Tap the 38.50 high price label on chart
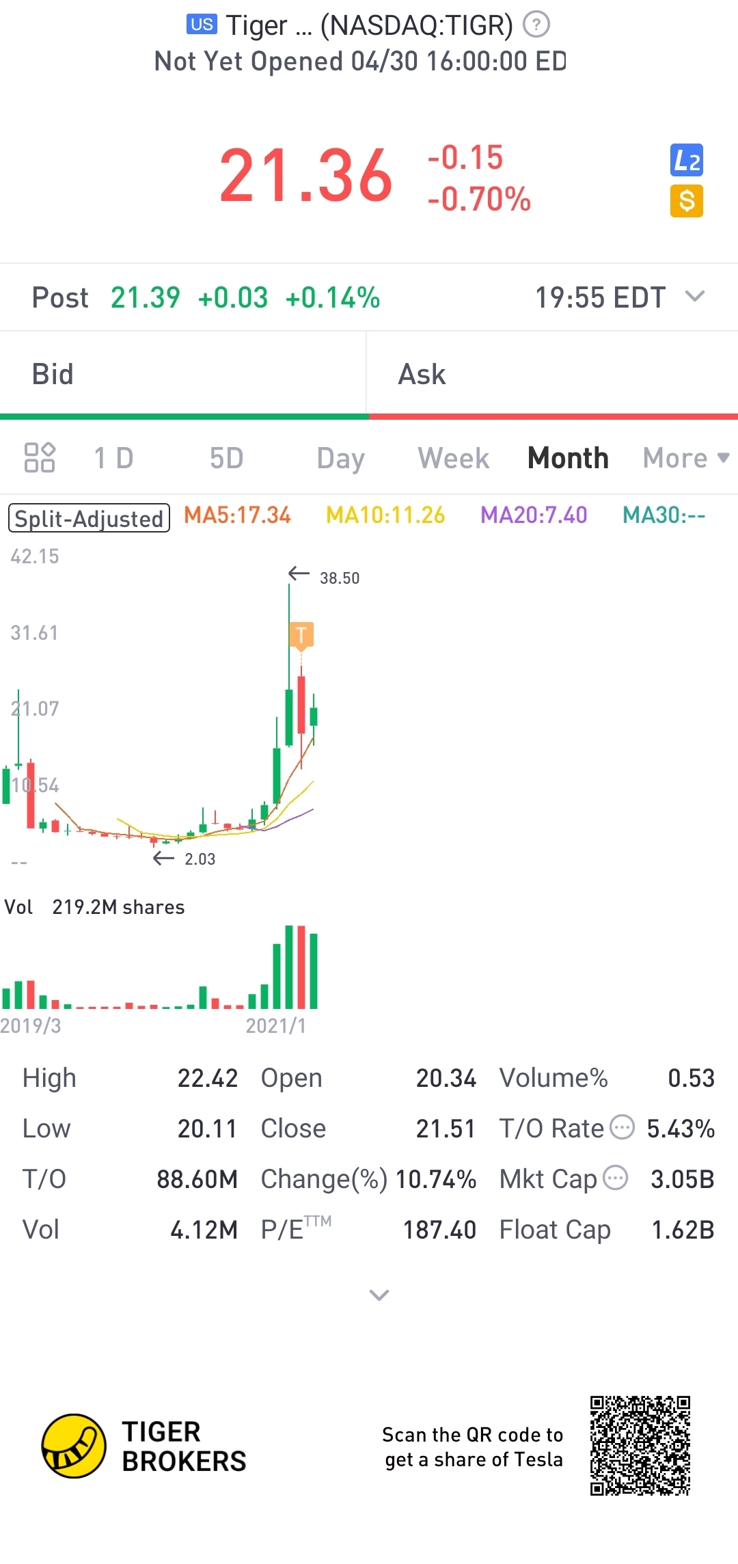 [340, 578]
